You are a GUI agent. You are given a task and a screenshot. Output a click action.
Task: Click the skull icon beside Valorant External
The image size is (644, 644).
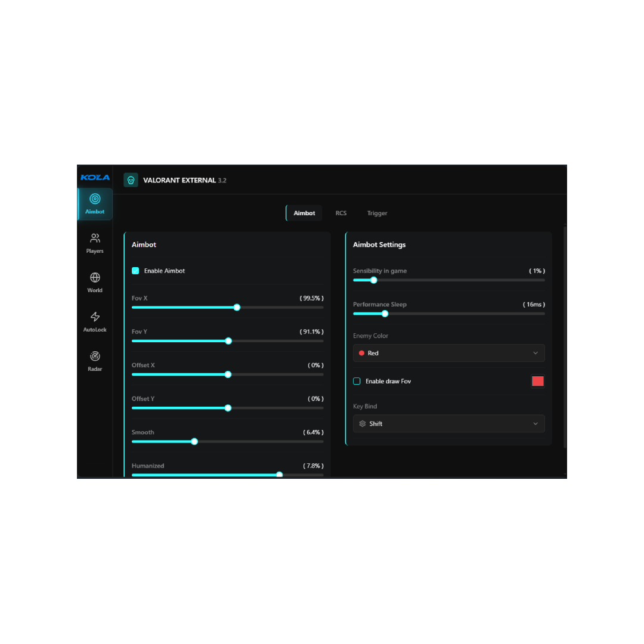tap(131, 180)
